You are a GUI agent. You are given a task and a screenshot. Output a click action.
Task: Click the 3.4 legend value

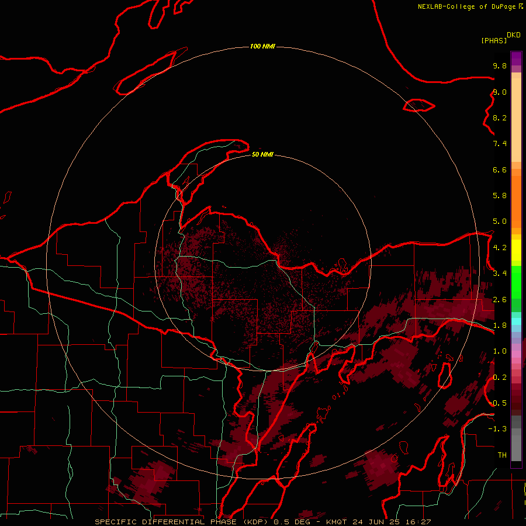[500, 274]
